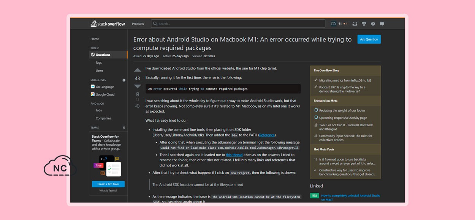Dismiss the Teams promo with the X
The width and height of the screenshot is (475, 220).
[x=124, y=127]
